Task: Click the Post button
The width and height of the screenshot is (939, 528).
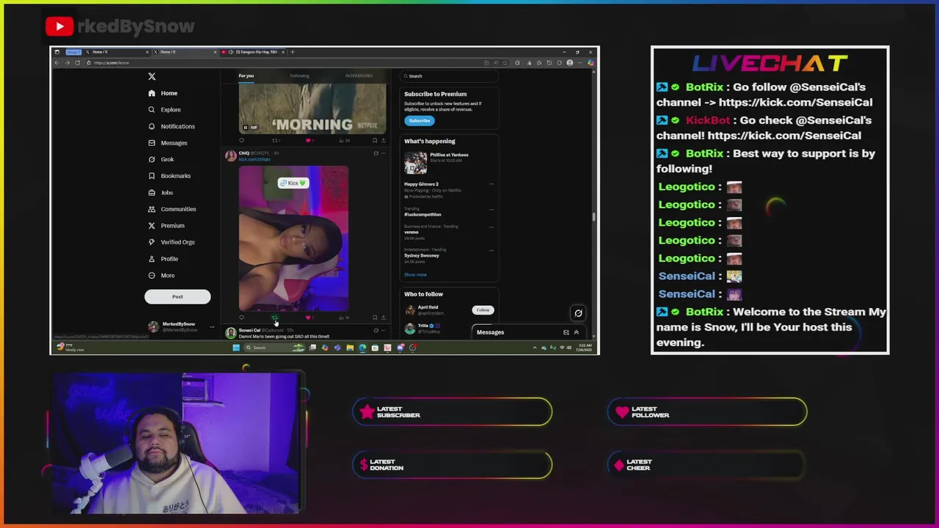Action: click(178, 296)
